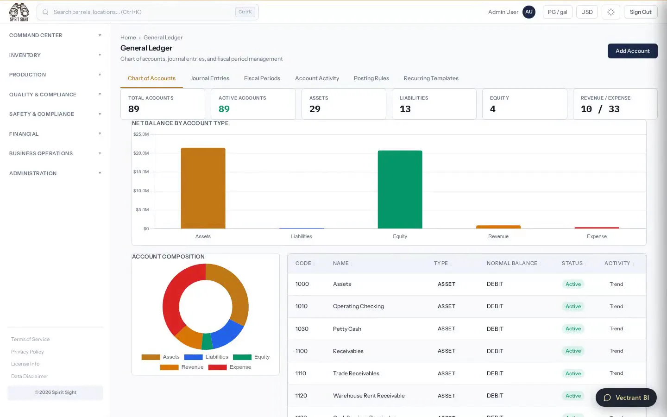Image resolution: width=667 pixels, height=417 pixels.
Task: Toggle Assets legend swatch in composition chart
Action: click(151, 357)
